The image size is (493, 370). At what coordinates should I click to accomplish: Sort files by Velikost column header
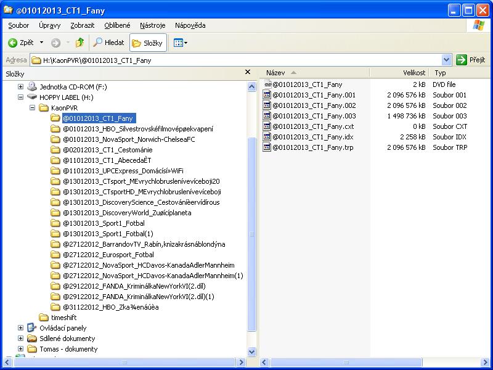(x=399, y=73)
